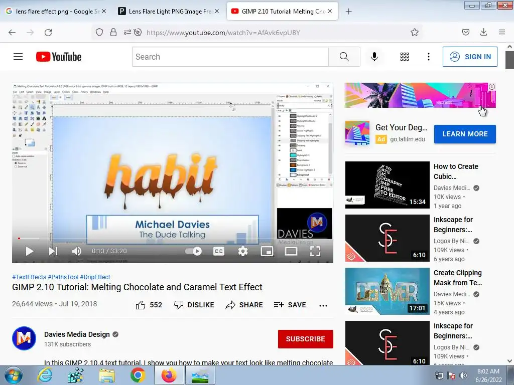Mute the video volume
Image resolution: width=514 pixels, height=385 pixels.
point(76,251)
